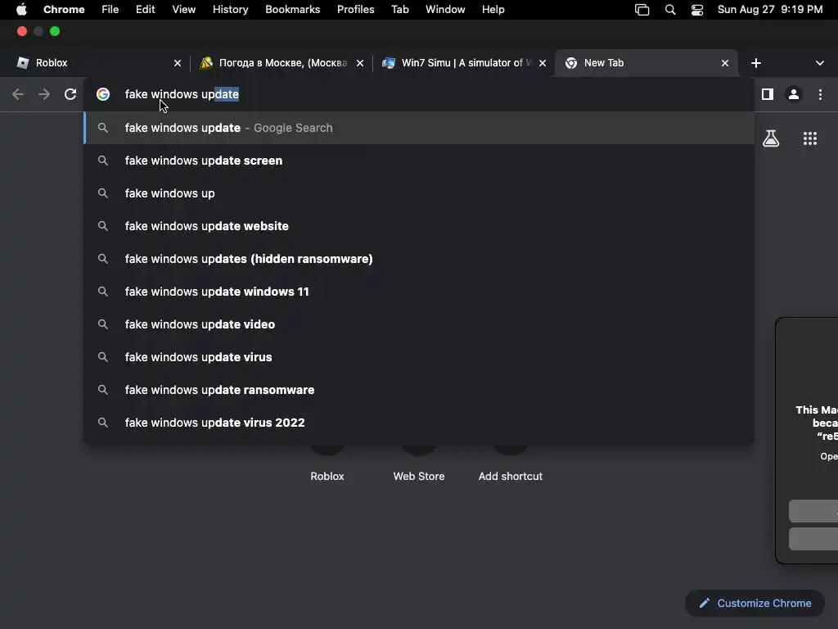Reload the current page

pos(70,95)
